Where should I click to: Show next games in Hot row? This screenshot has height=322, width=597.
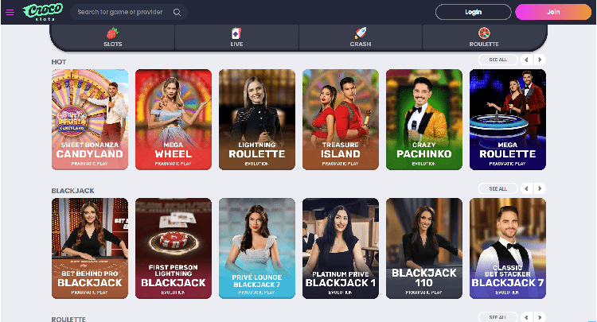(540, 60)
